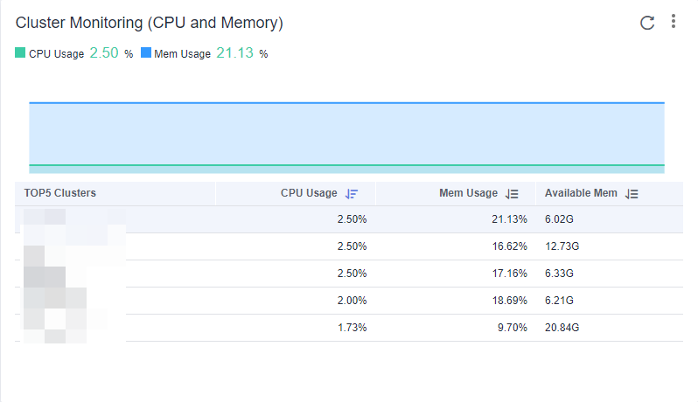Click the CPU Usage column header text
The height and width of the screenshot is (402, 698).
point(309,193)
